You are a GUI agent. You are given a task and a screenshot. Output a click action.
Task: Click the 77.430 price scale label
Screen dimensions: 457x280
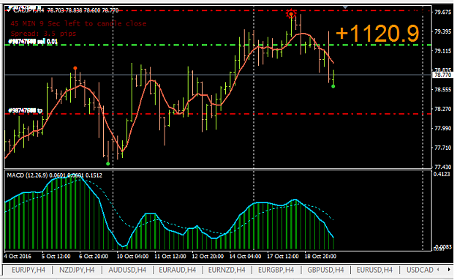(442, 167)
